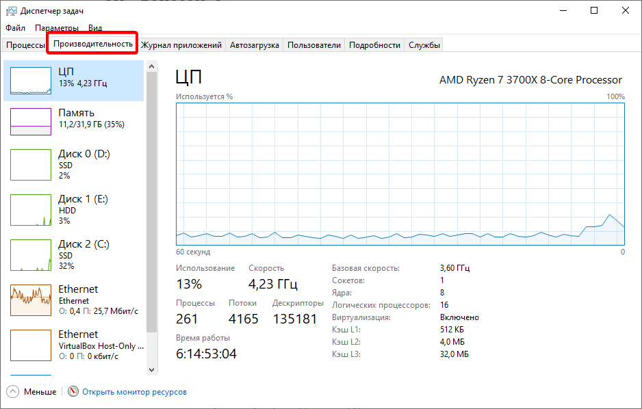Click the Меньше button label
This screenshot has height=409, width=642.
[40, 392]
